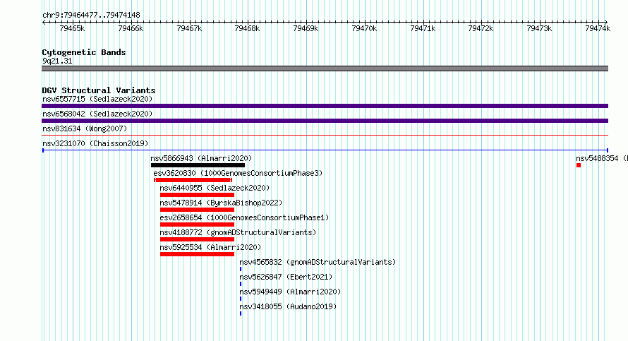Screen dimensions: 628x341
Task: Click the nsv5866943 (Almarri2020) label
Action: tap(201, 158)
